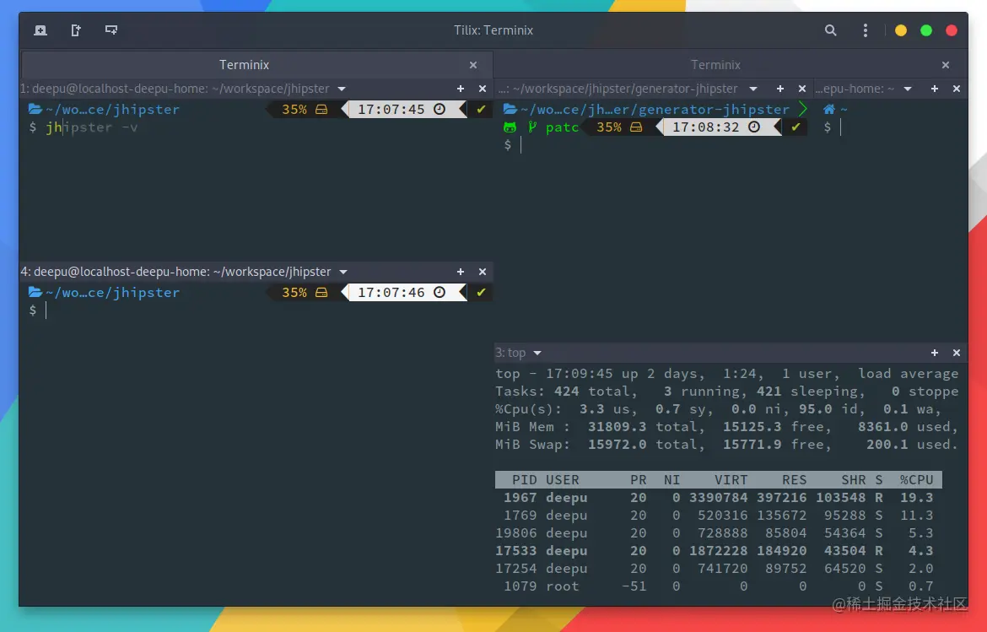Open dropdown for the top terminal title
Image resolution: width=987 pixels, height=632 pixels.
tap(537, 354)
